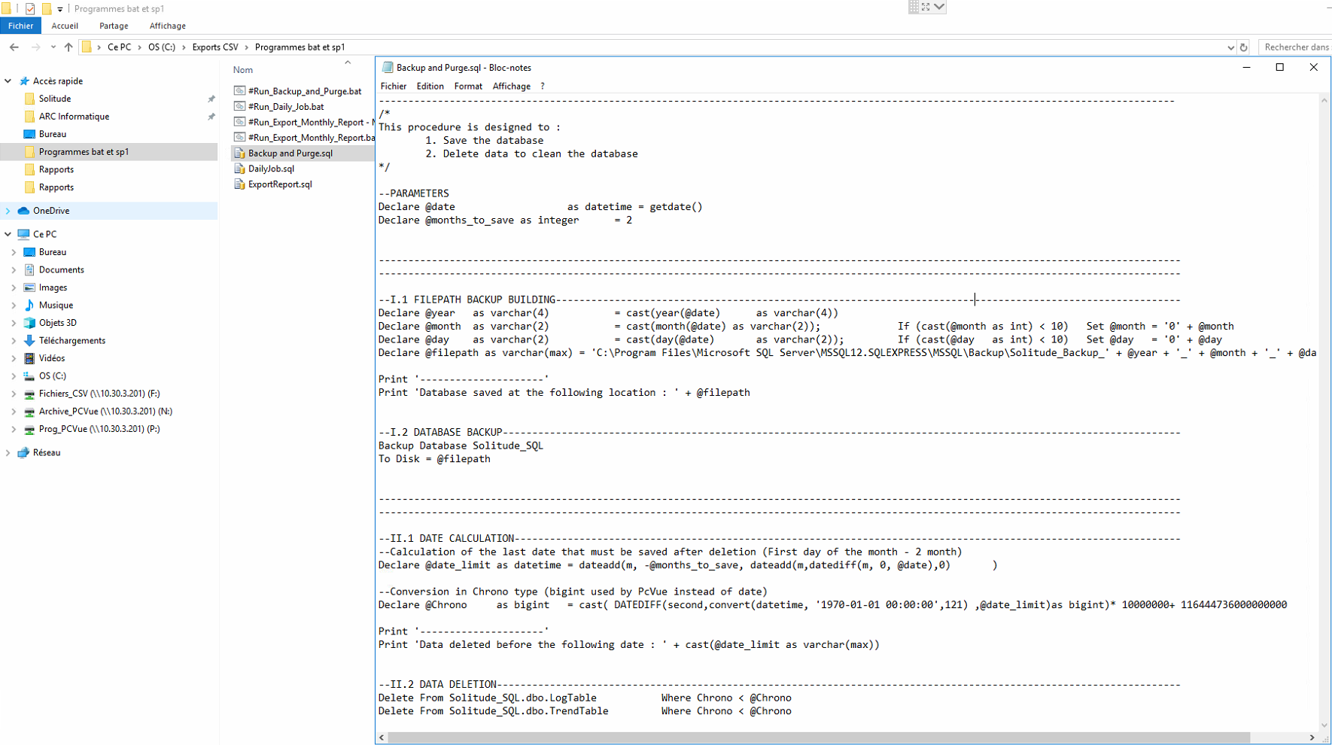The image size is (1332, 745).
Task: Click the Nom column header to sort
Action: point(243,70)
